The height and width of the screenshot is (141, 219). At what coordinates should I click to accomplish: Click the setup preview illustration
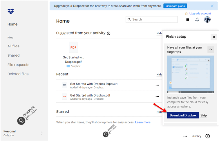(191, 74)
